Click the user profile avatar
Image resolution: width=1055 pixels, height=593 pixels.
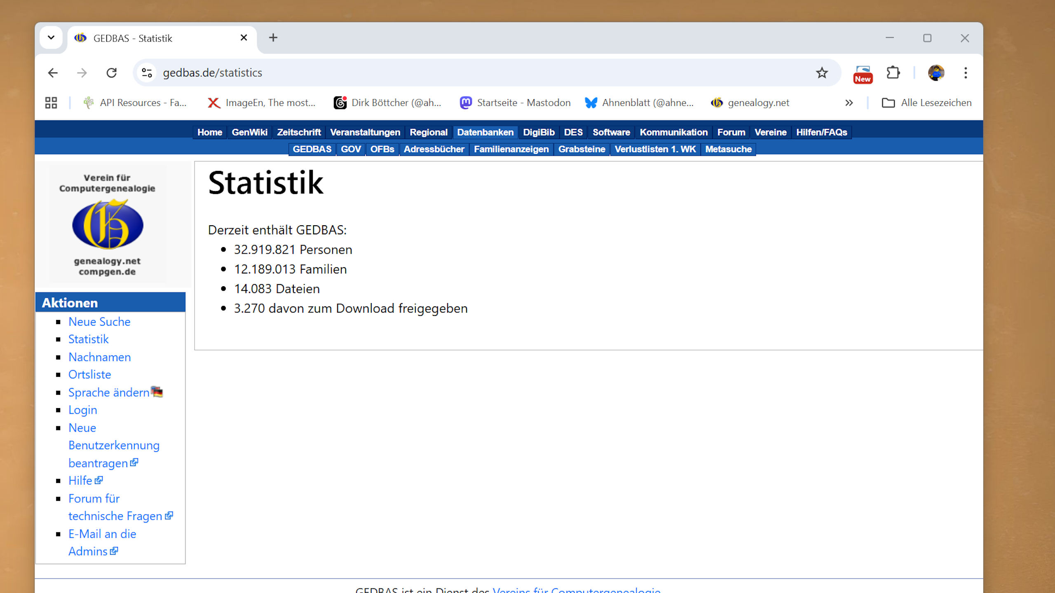click(936, 73)
